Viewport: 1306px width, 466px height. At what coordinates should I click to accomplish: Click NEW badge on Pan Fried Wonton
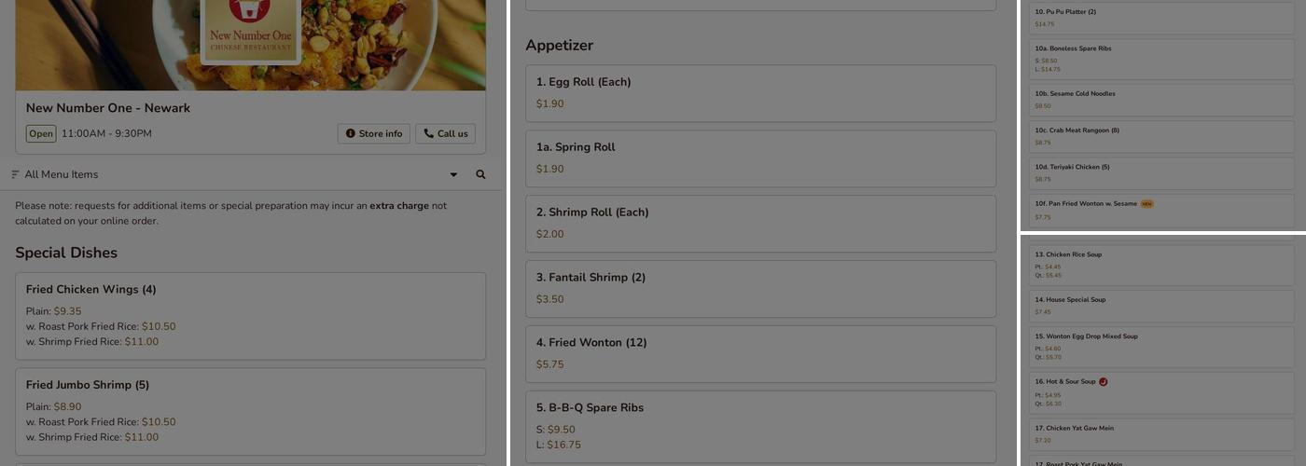(x=1146, y=203)
